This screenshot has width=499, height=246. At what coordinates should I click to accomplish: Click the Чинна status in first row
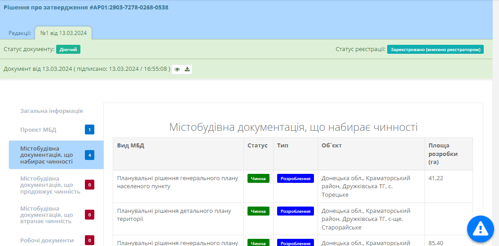tap(258, 179)
